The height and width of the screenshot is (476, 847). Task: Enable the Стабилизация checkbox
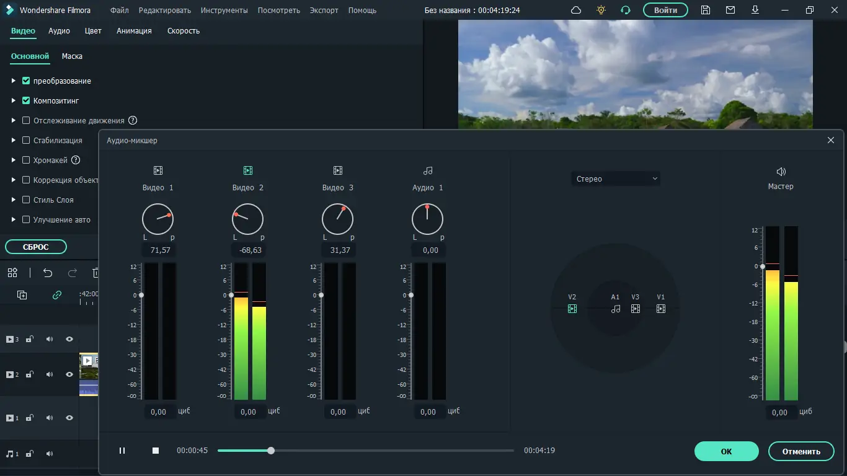26,140
